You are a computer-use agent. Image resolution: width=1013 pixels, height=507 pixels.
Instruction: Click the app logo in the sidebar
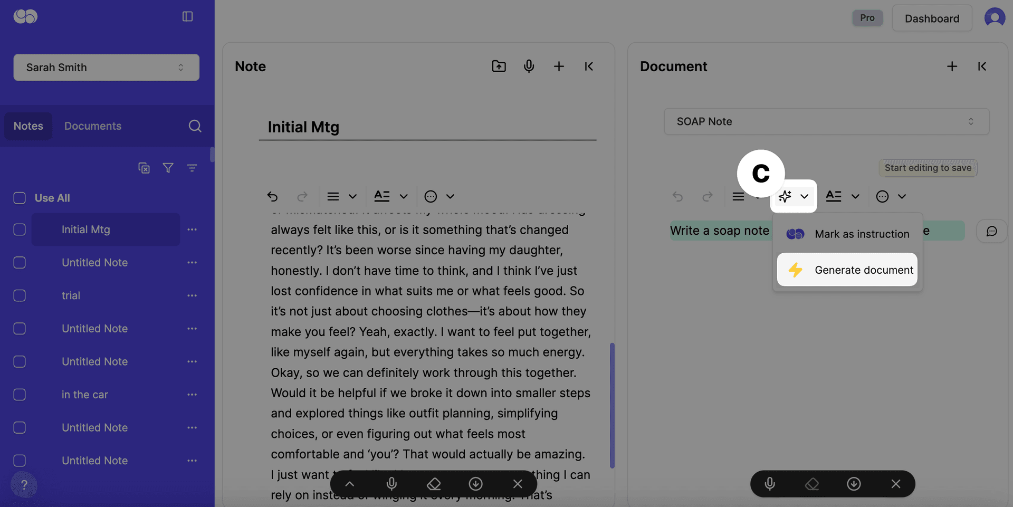(x=25, y=16)
